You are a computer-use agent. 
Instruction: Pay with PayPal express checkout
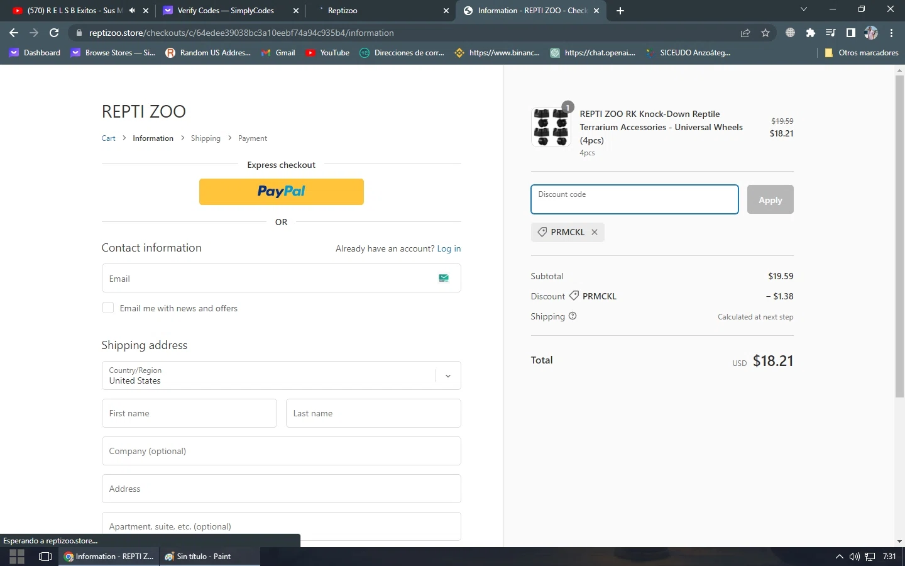click(x=282, y=192)
